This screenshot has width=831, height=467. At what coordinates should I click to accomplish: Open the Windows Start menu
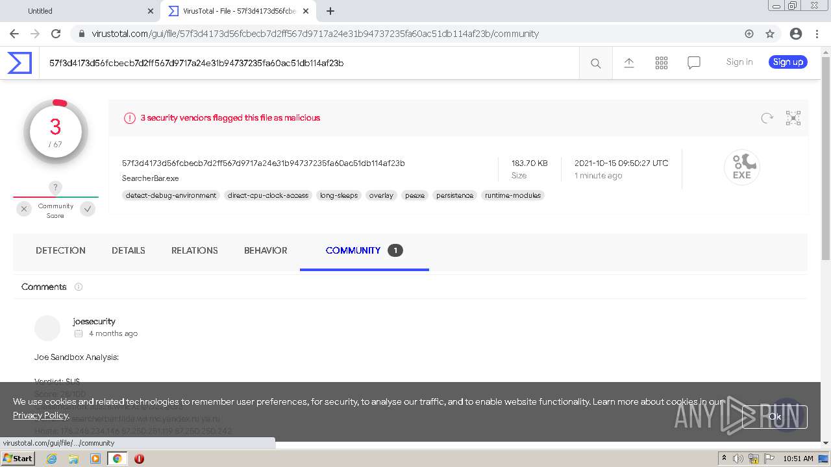18,459
